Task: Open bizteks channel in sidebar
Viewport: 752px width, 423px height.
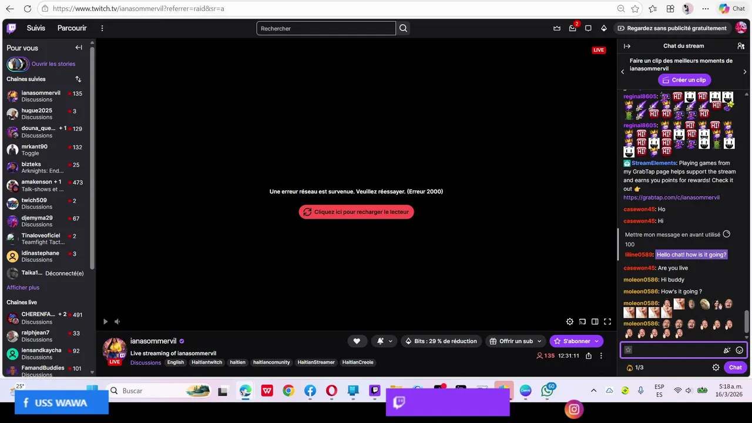Action: [x=45, y=167]
